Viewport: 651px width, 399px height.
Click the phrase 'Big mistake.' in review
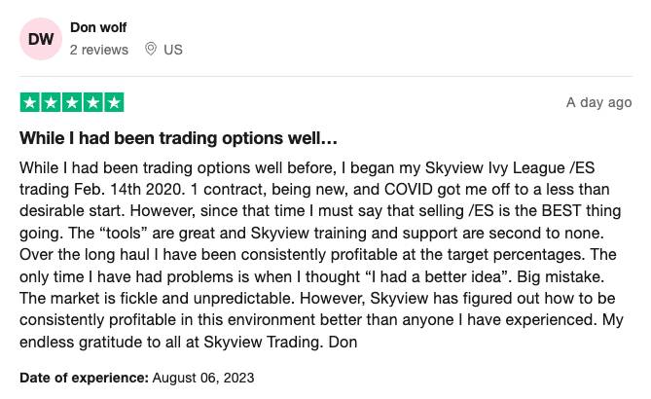tap(561, 277)
